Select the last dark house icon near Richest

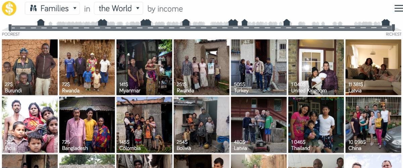pyautogui.click(x=386, y=23)
